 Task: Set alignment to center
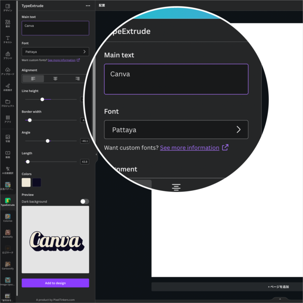[x=55, y=78]
